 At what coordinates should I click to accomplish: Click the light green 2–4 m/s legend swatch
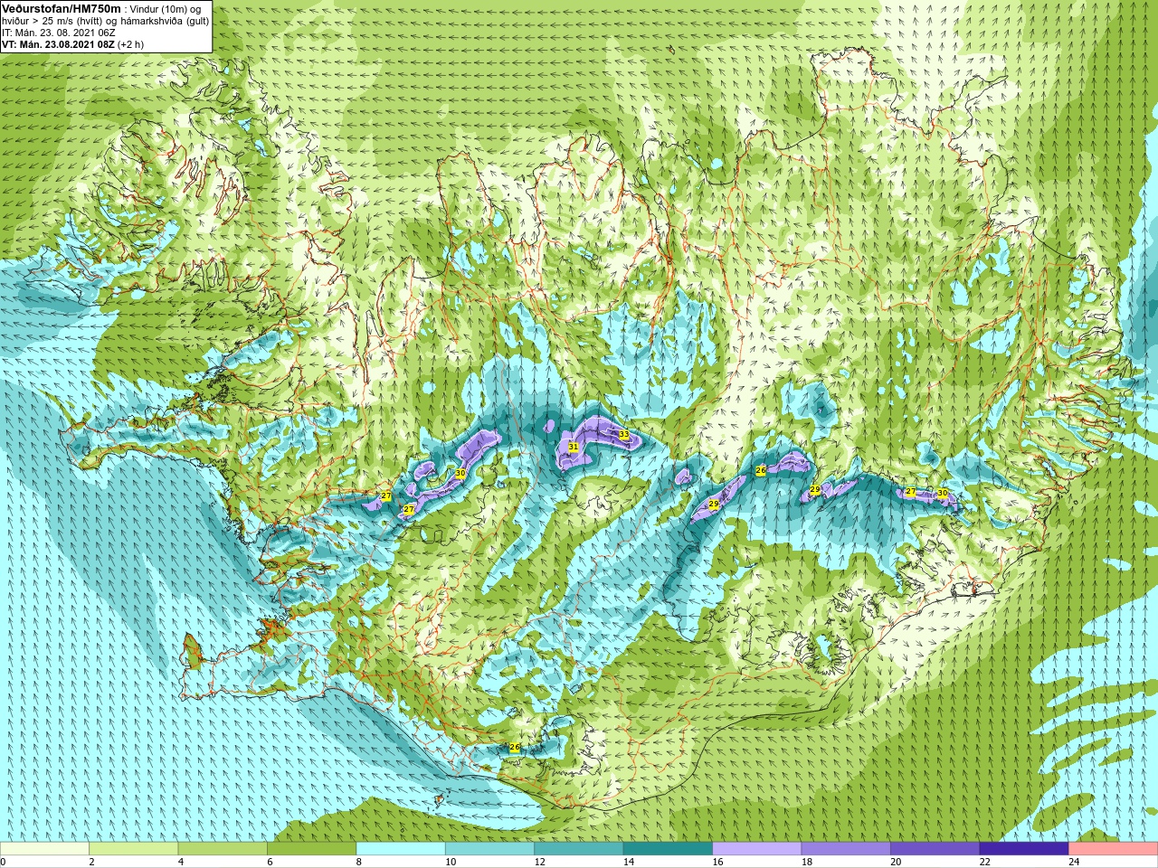coord(133,849)
